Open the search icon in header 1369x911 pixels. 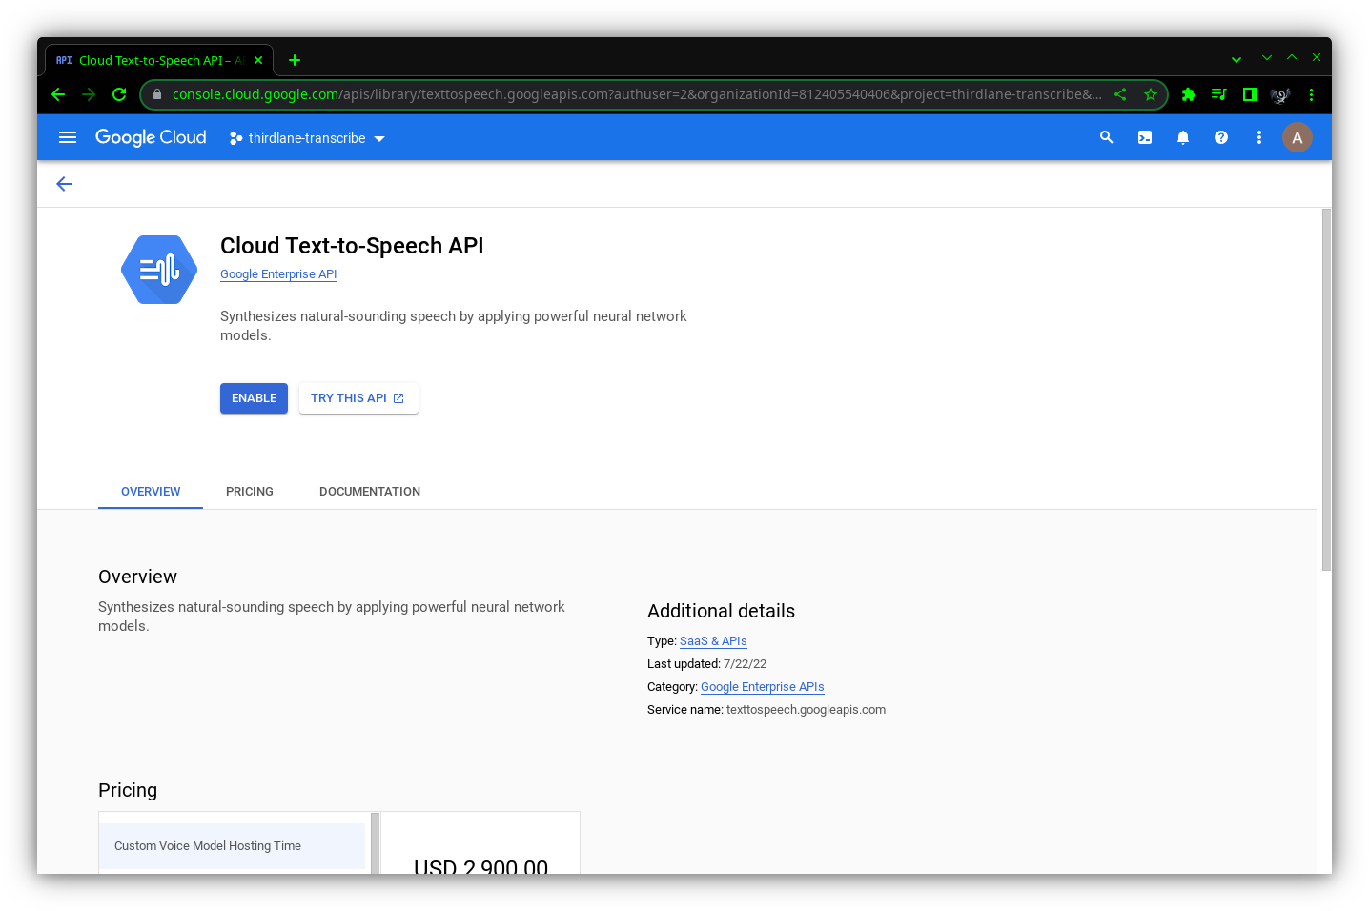[1107, 137]
